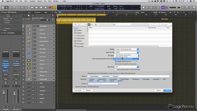Open the File menu
The height and width of the screenshot is (111, 197).
pyautogui.click(x=16, y=1)
